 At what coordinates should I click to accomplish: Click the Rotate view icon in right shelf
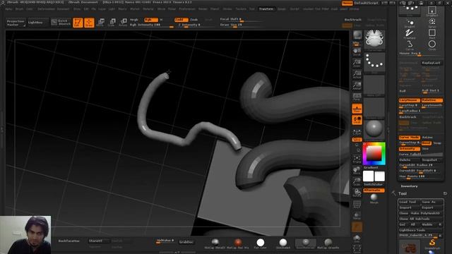(357, 193)
